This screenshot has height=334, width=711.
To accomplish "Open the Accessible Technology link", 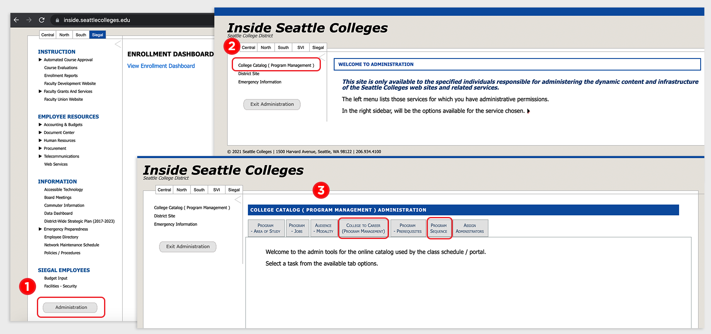I will pyautogui.click(x=63, y=189).
